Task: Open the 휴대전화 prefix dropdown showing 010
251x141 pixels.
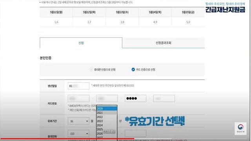Action: pos(78,134)
